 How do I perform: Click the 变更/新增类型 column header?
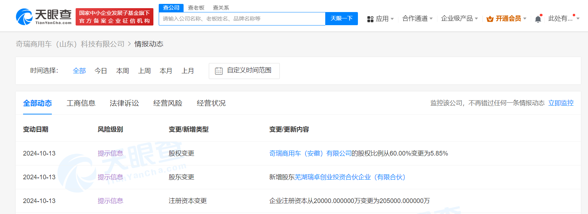click(x=189, y=129)
